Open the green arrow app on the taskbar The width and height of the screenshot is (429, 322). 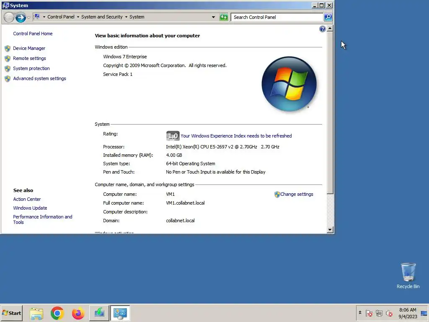pyautogui.click(x=99, y=313)
